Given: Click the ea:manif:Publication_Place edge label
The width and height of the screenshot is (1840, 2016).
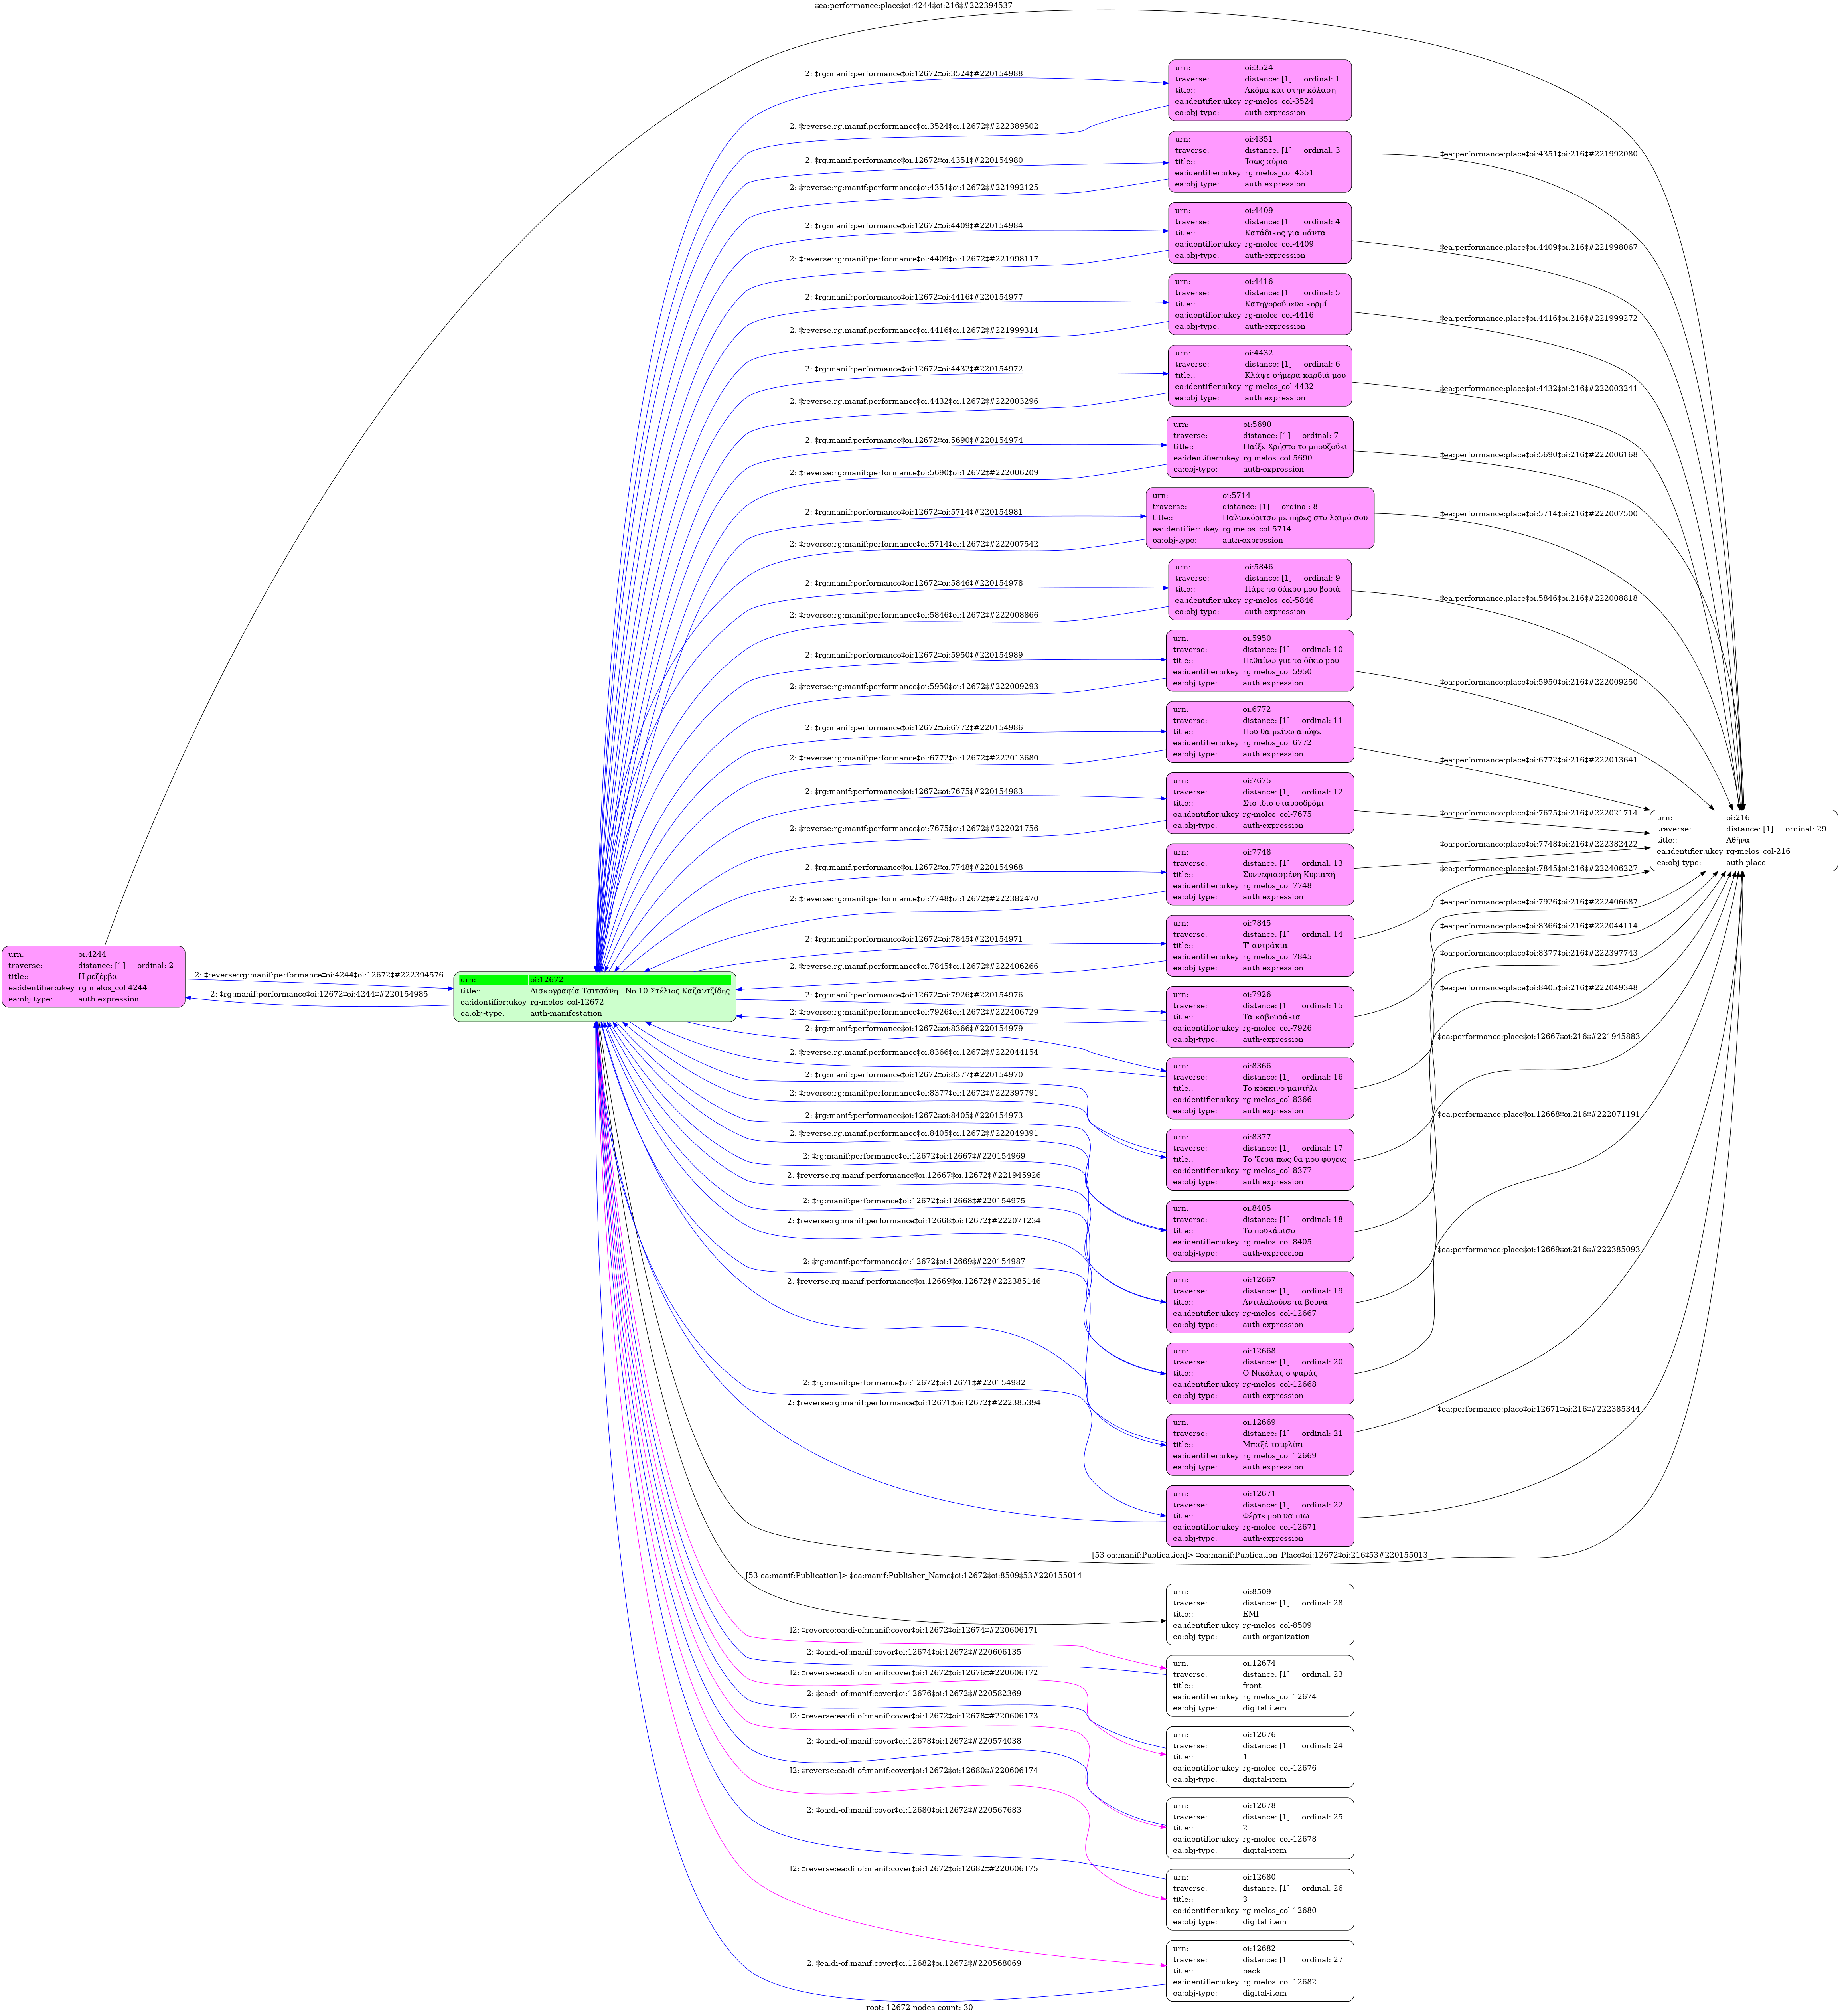Looking at the screenshot, I should [x=1259, y=1555].
